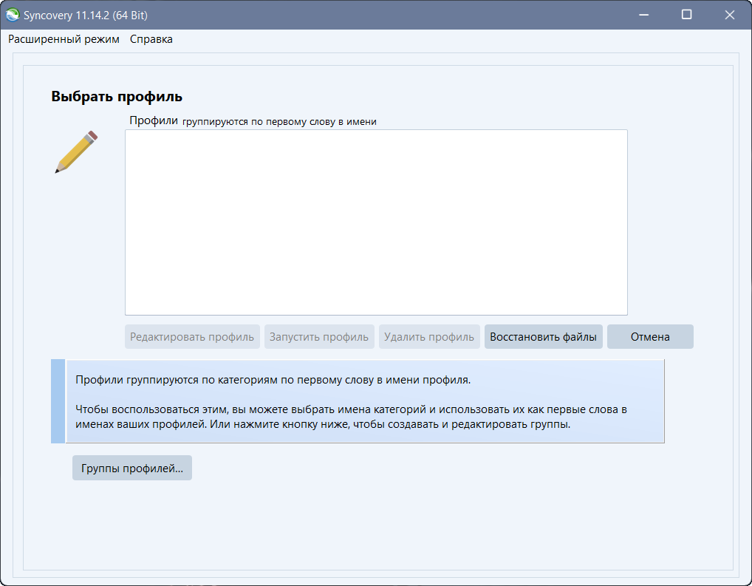Click inside the empty profiles list box
This screenshot has height=586, width=752.
(376, 222)
